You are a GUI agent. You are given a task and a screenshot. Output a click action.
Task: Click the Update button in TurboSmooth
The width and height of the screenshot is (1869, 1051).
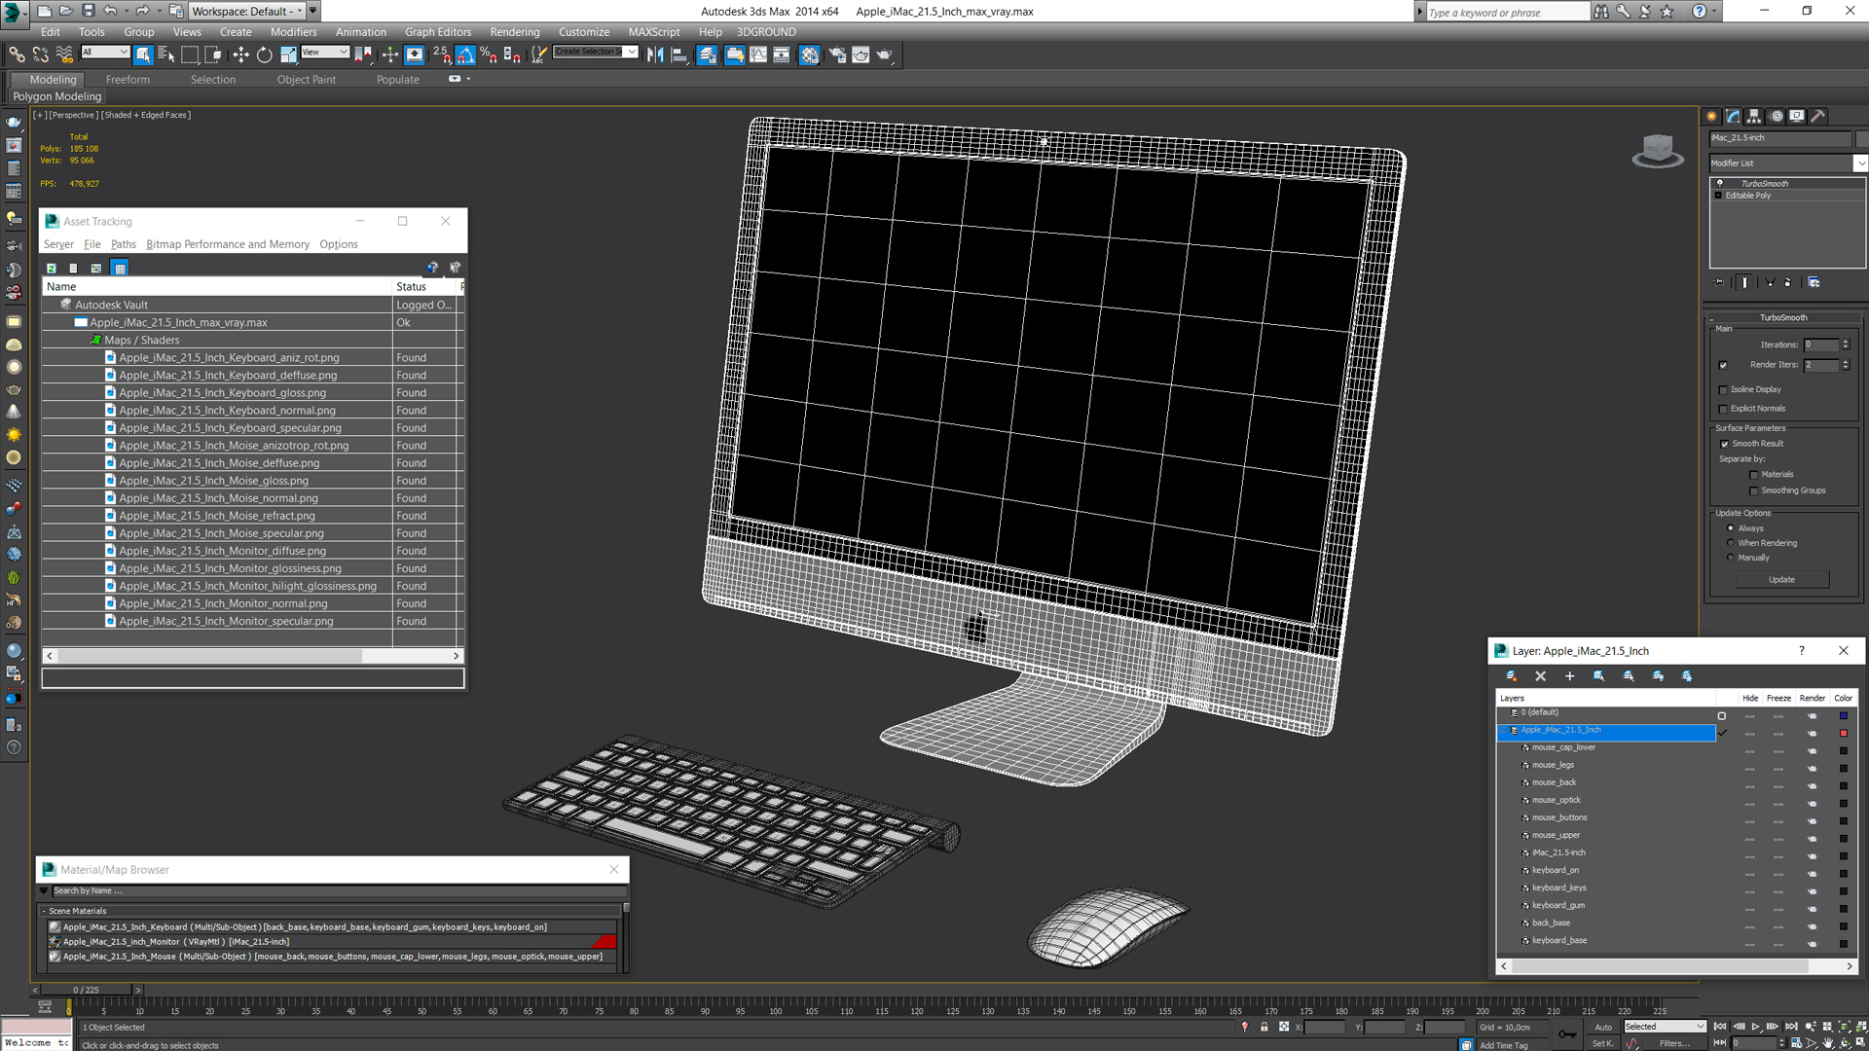1781,580
